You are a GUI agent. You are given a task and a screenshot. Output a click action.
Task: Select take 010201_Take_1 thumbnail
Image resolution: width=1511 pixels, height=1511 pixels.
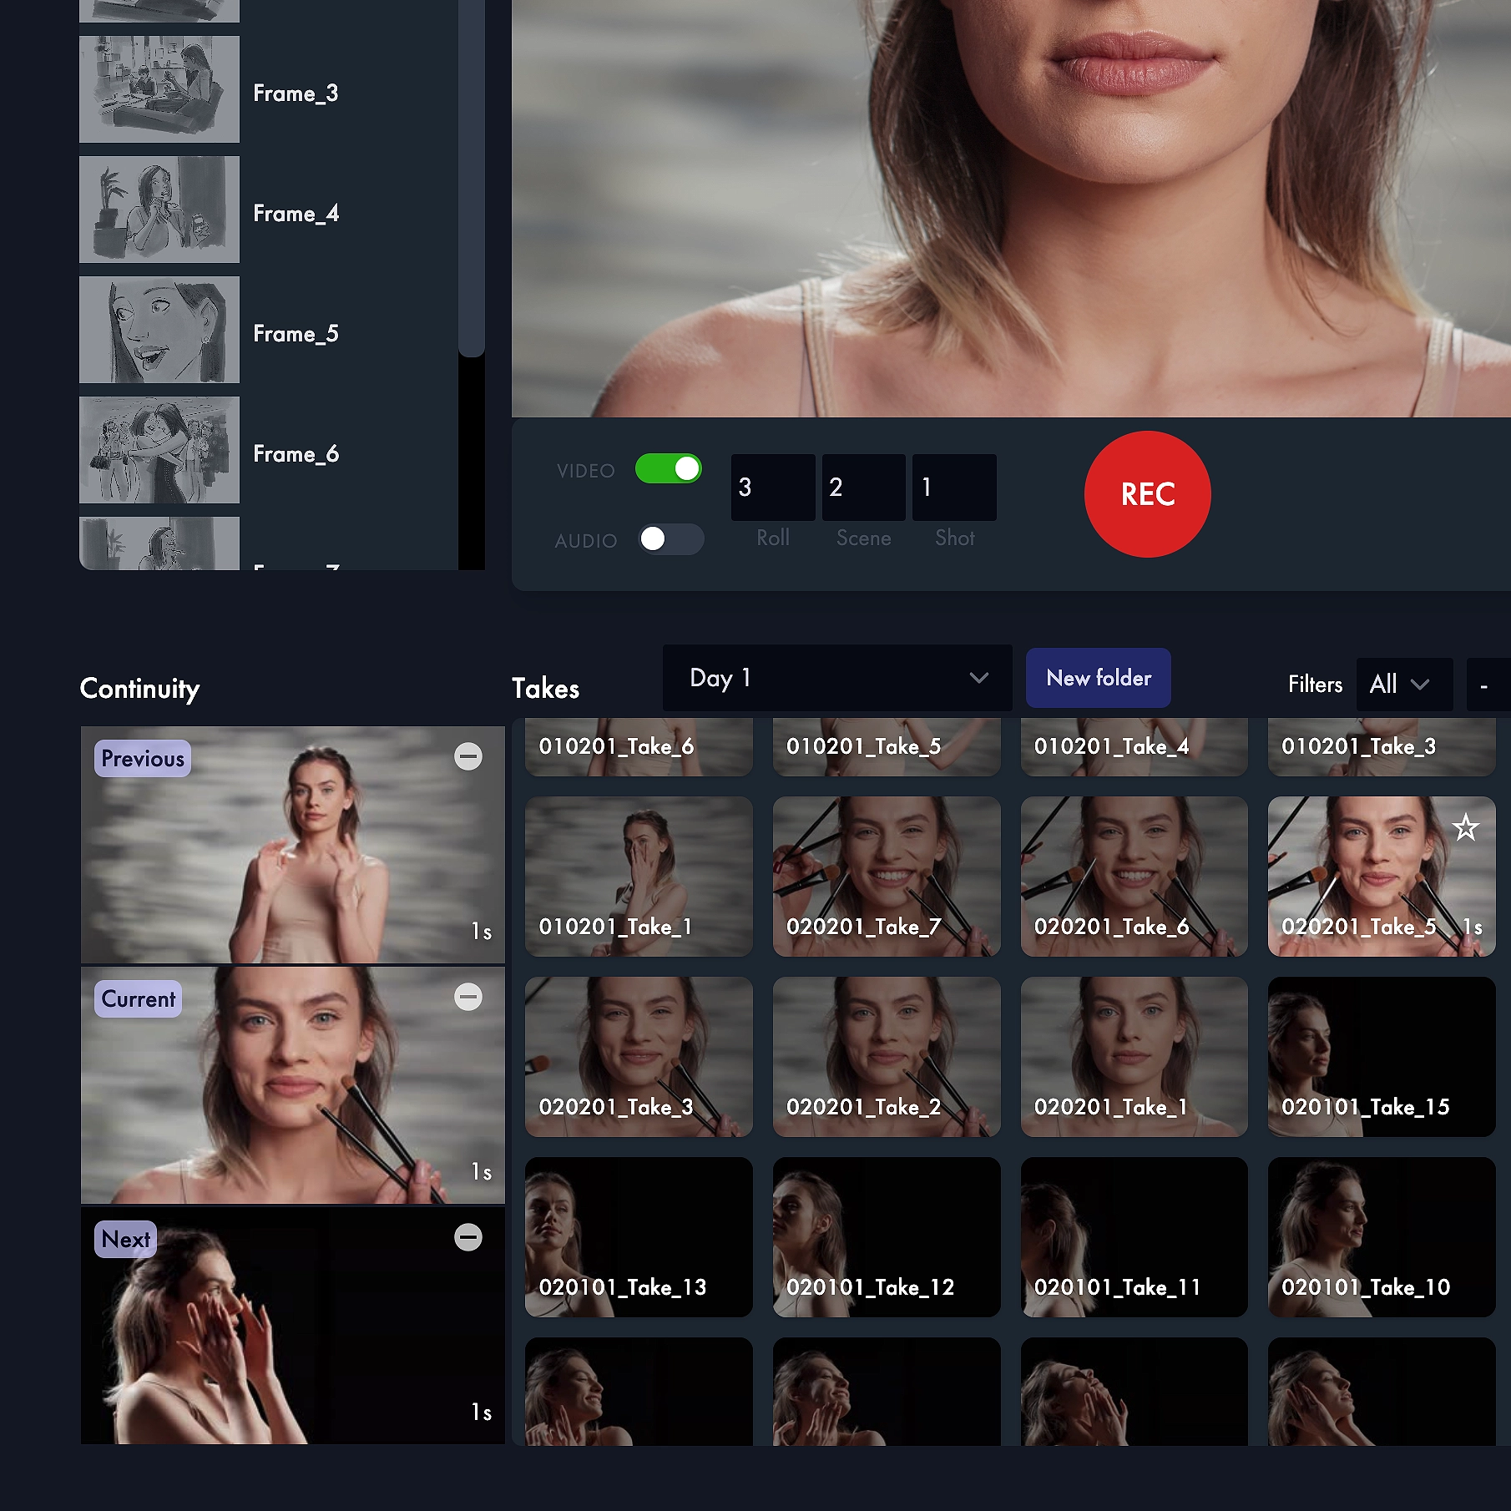[x=639, y=877]
